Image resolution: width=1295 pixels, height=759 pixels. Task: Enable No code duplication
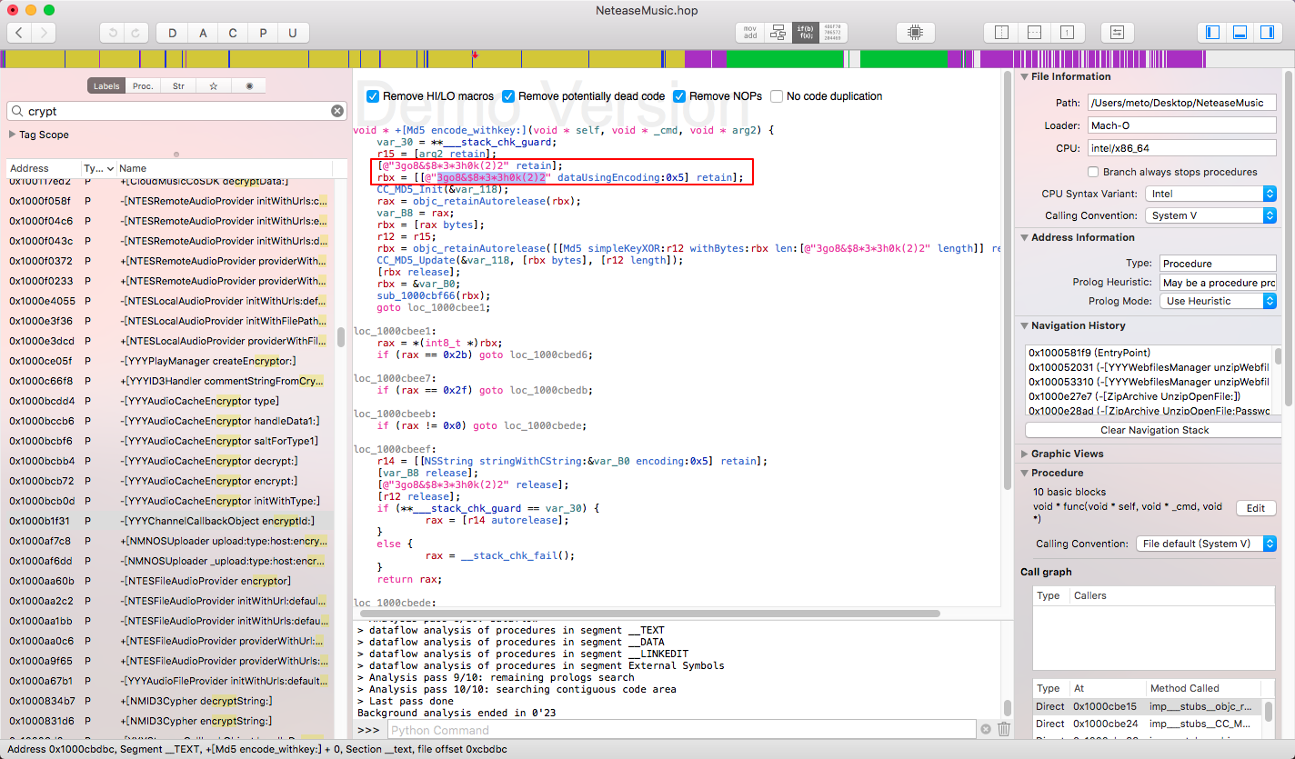pyautogui.click(x=777, y=96)
